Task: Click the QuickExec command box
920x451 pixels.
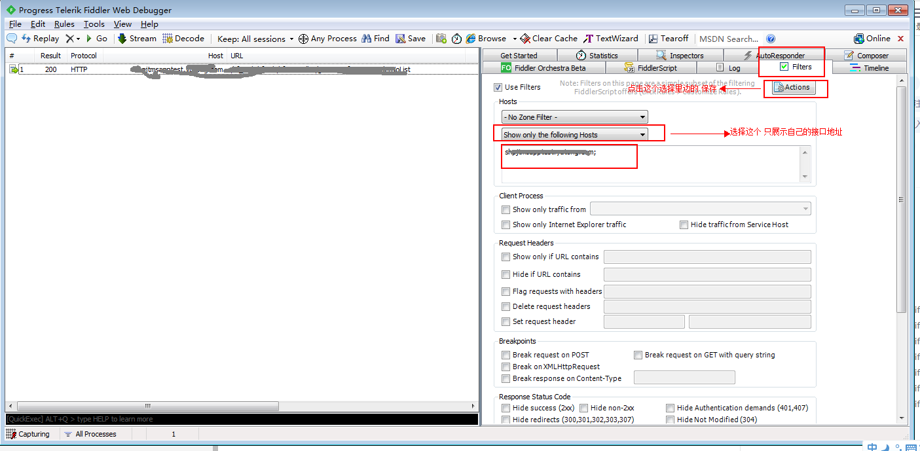Action: [242, 419]
